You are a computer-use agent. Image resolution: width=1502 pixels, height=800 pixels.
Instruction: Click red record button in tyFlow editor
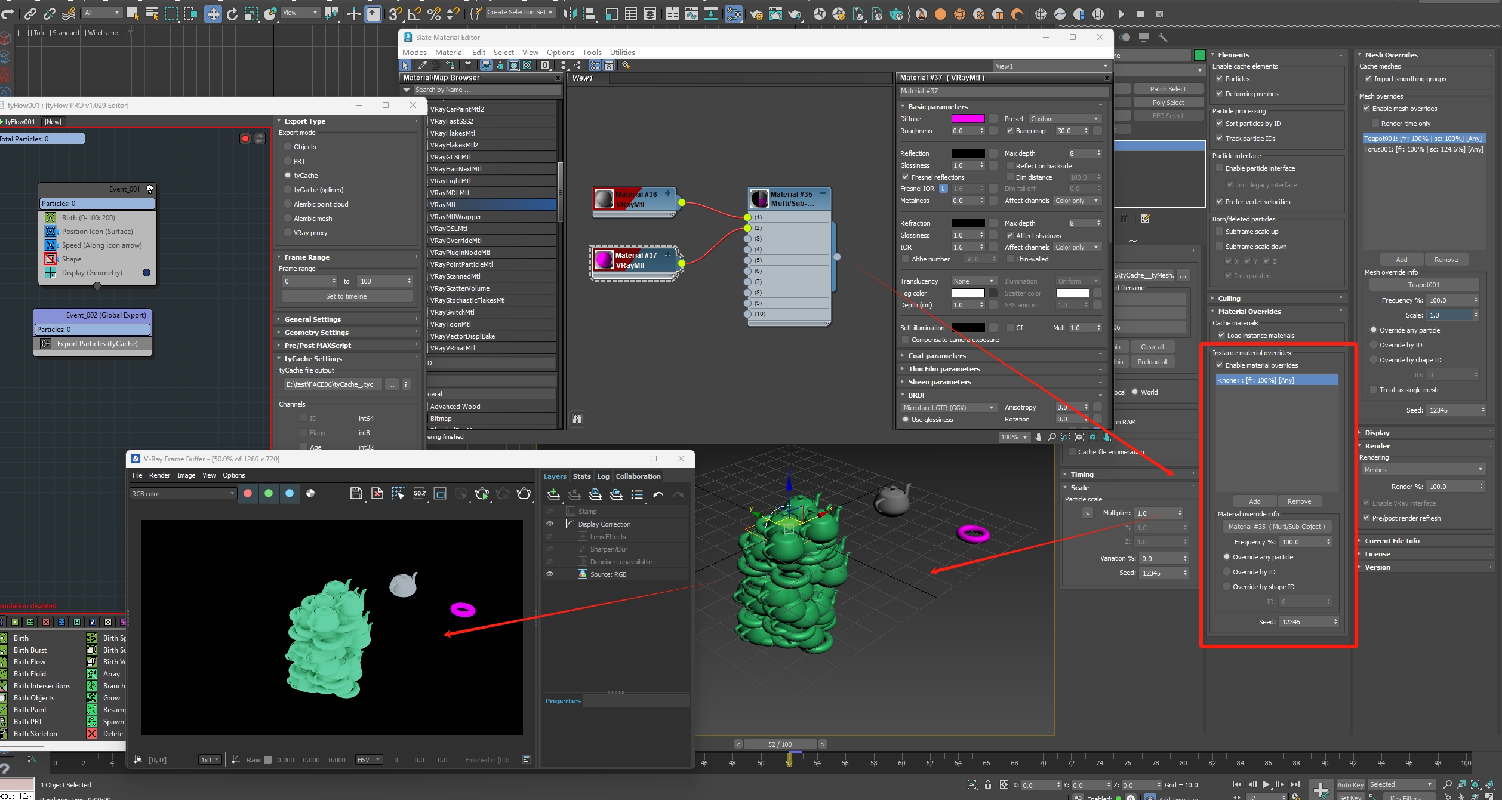click(245, 139)
